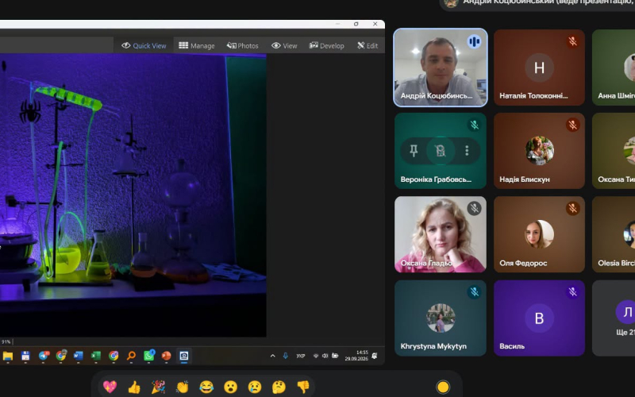Click speaking indicator on Андрій Коцюбинсь... tile
Viewport: 635px width, 397px height.
(x=474, y=41)
